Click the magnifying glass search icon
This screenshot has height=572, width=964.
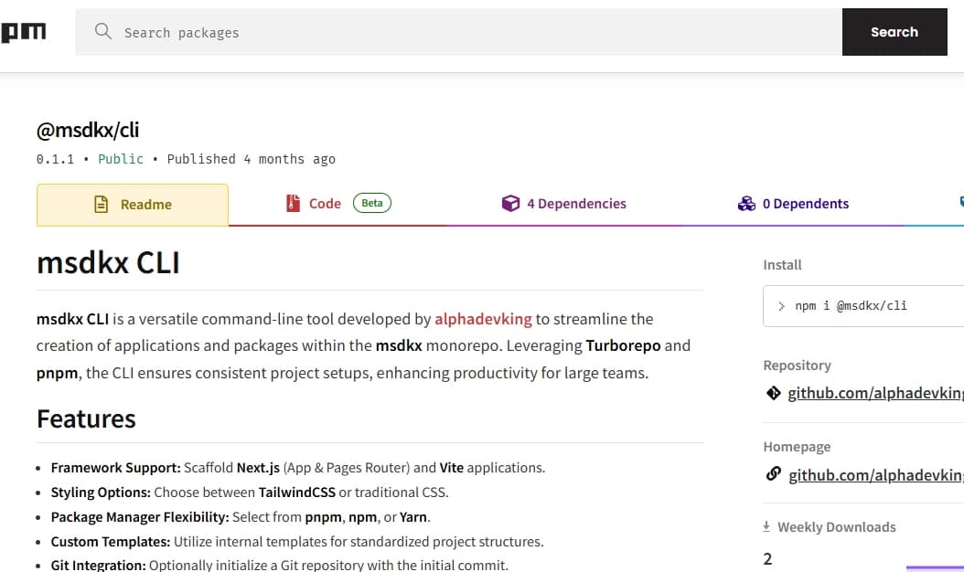coord(102,31)
